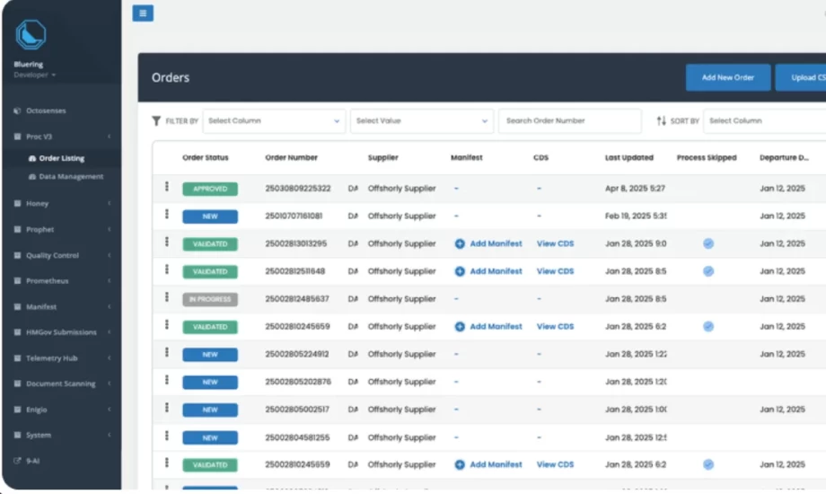Toggle Process Skipped check for order 25002812511648
Viewport: 826px width, 494px height.
click(x=708, y=271)
